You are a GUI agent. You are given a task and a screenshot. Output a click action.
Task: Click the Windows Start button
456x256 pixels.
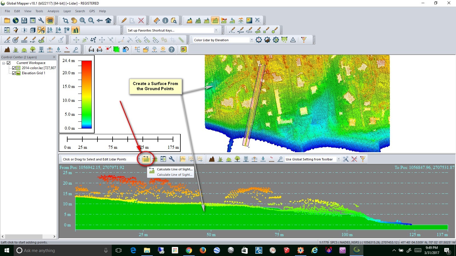7,250
